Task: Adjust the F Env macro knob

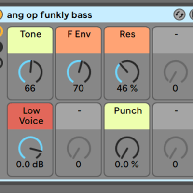Action: click(x=79, y=71)
